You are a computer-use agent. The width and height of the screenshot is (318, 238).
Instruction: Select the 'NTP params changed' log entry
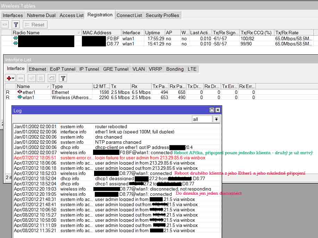tap(117, 142)
